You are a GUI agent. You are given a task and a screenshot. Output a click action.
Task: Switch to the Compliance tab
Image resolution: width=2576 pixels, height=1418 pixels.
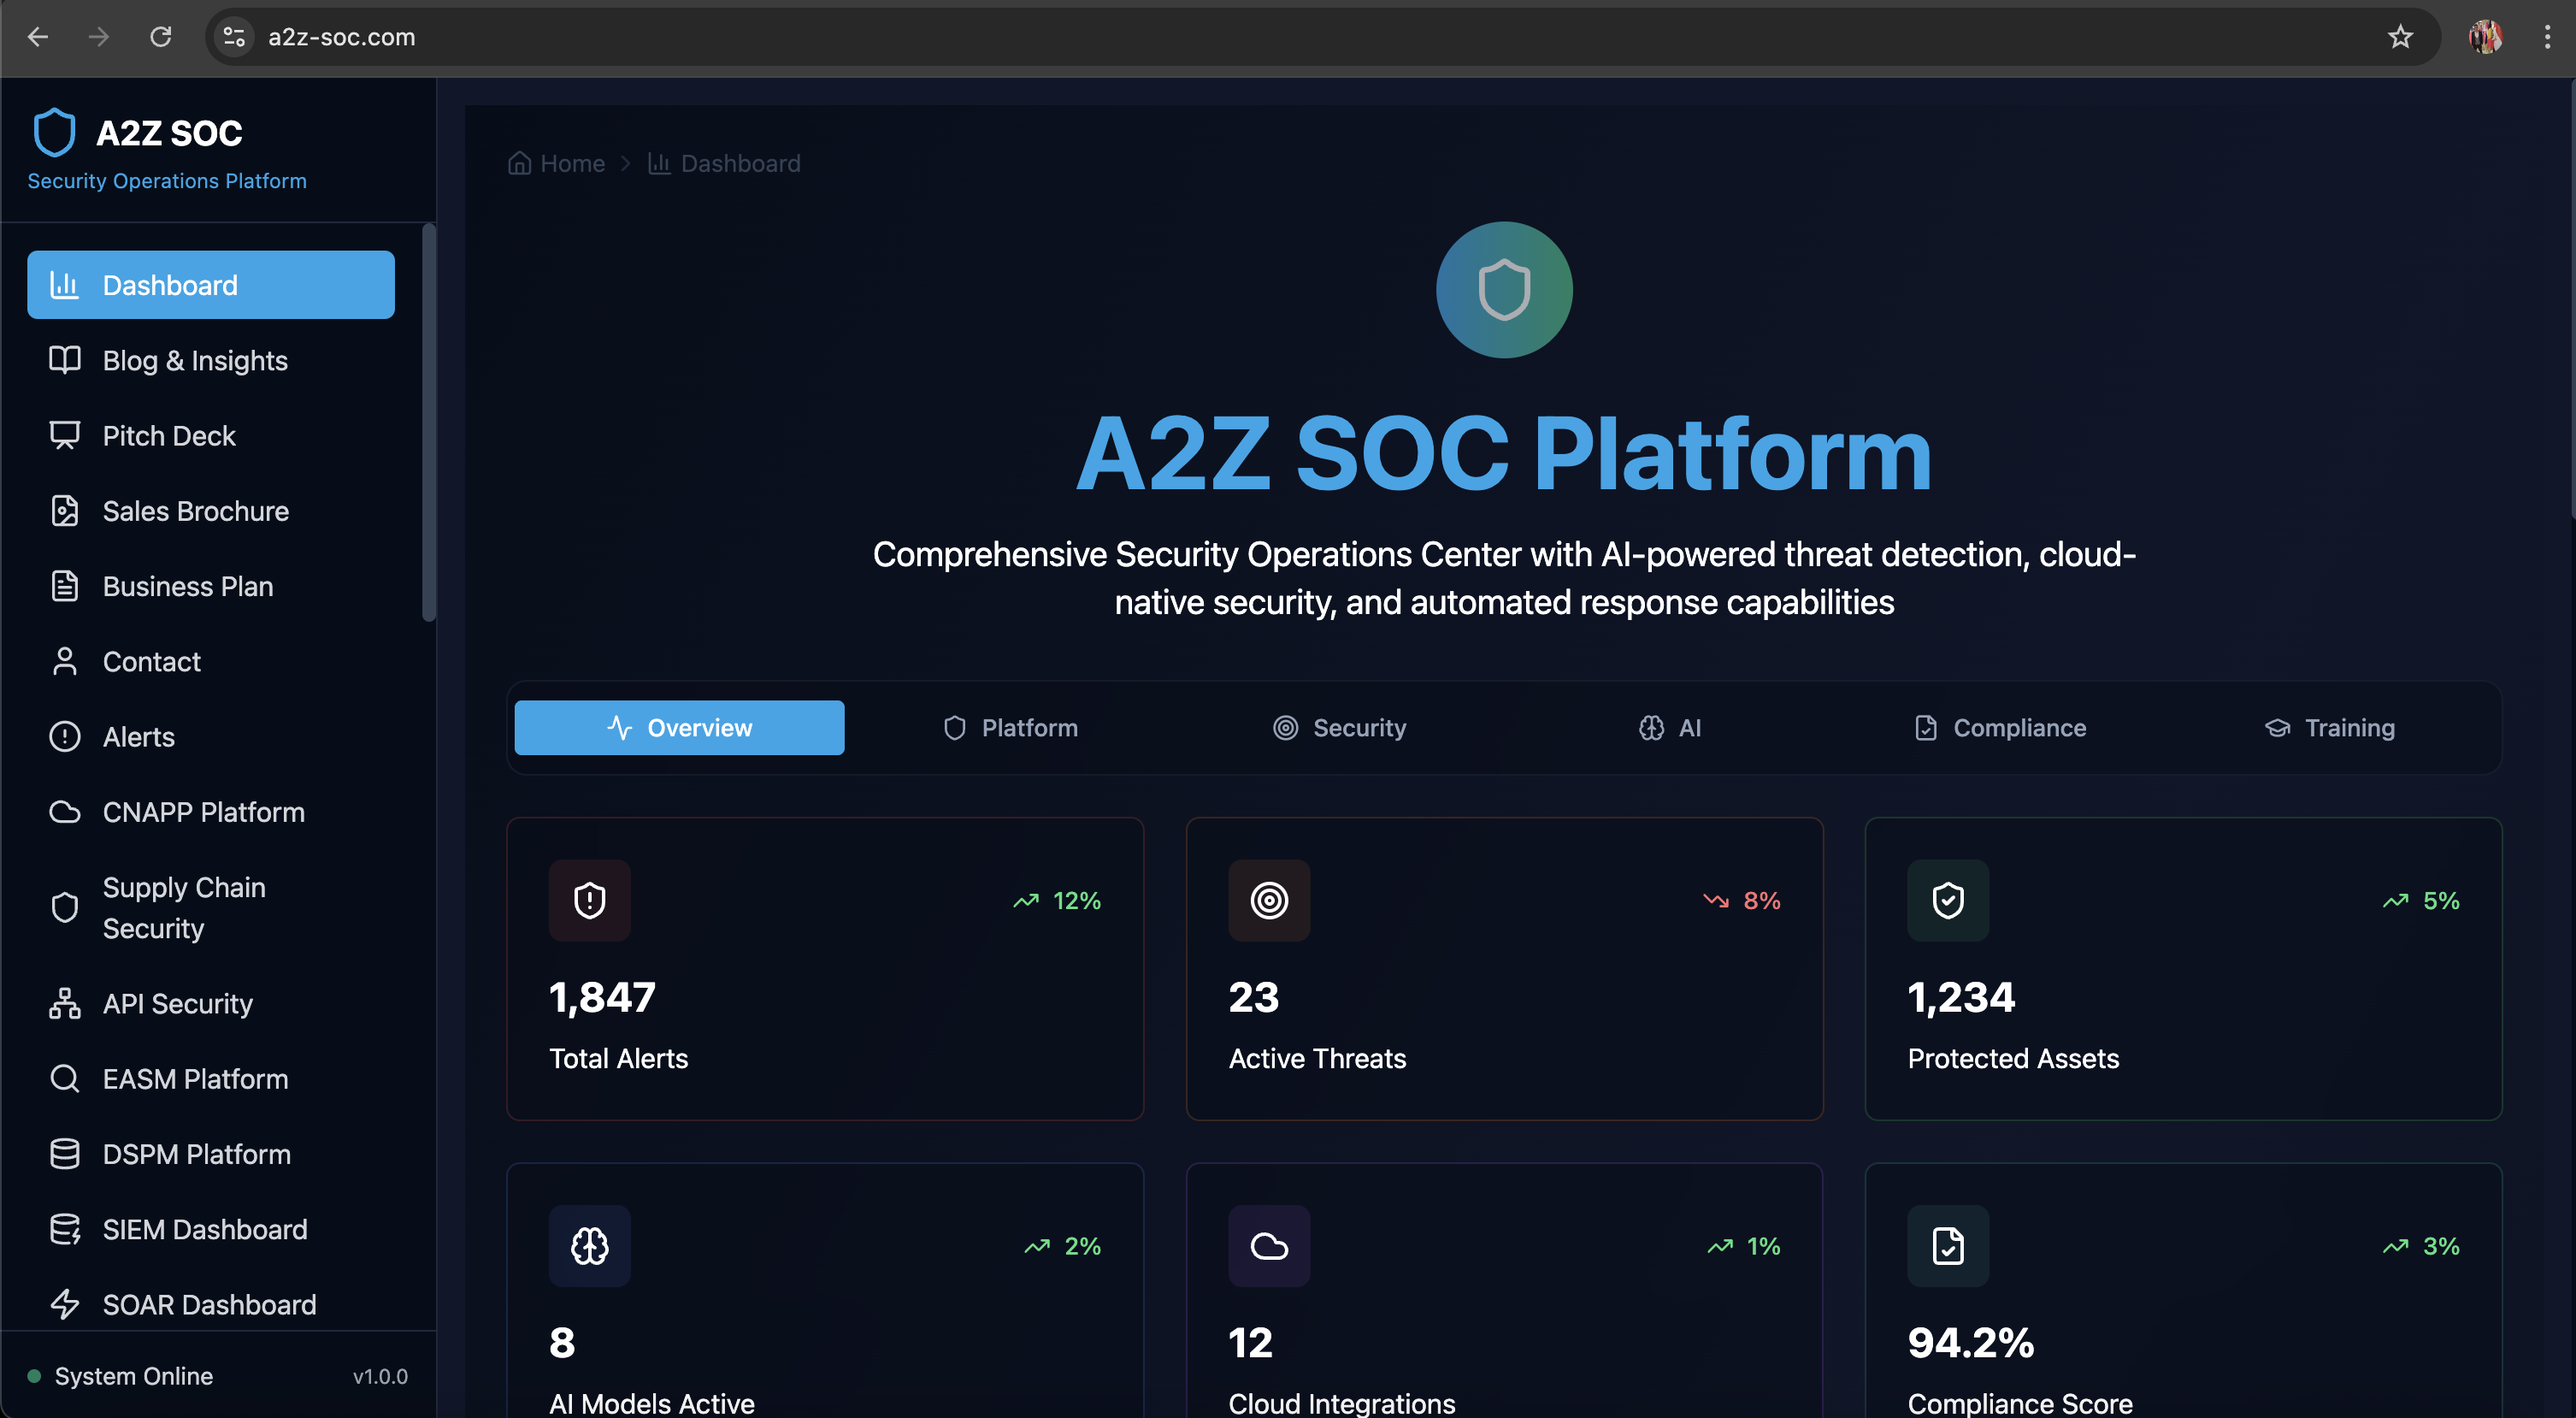[x=2001, y=728]
